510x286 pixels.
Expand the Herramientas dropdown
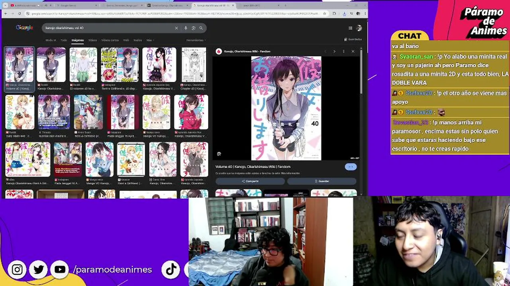(x=196, y=40)
